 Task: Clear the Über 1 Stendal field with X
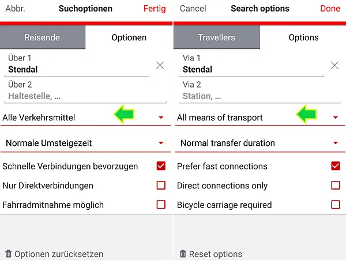pos(160,66)
